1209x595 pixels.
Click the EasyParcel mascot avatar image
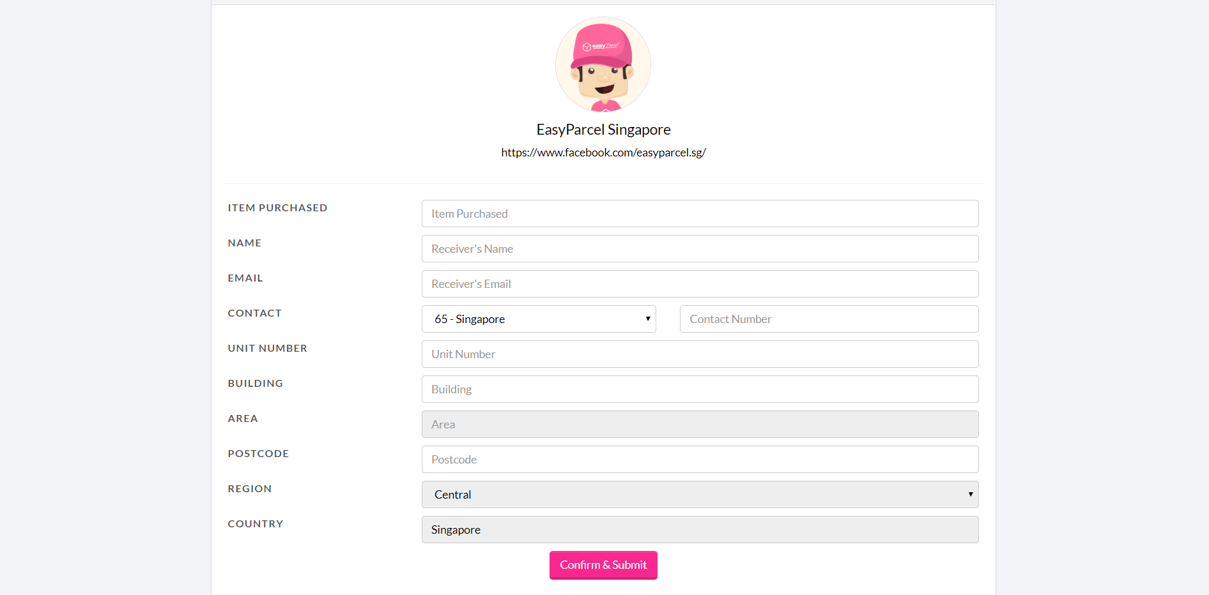pyautogui.click(x=603, y=64)
